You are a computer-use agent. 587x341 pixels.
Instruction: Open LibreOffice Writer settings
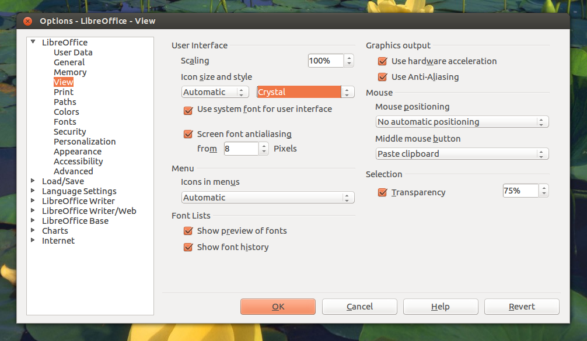point(78,201)
